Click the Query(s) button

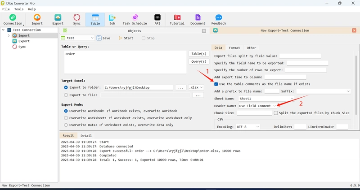[199, 61]
